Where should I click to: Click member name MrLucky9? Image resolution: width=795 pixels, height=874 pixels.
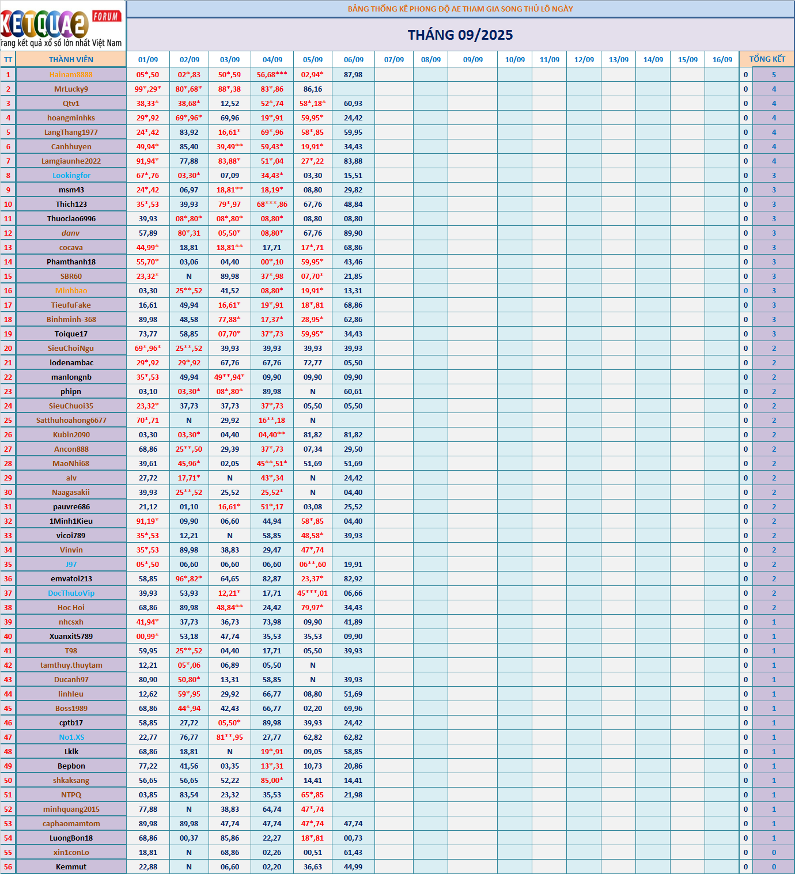(71, 89)
